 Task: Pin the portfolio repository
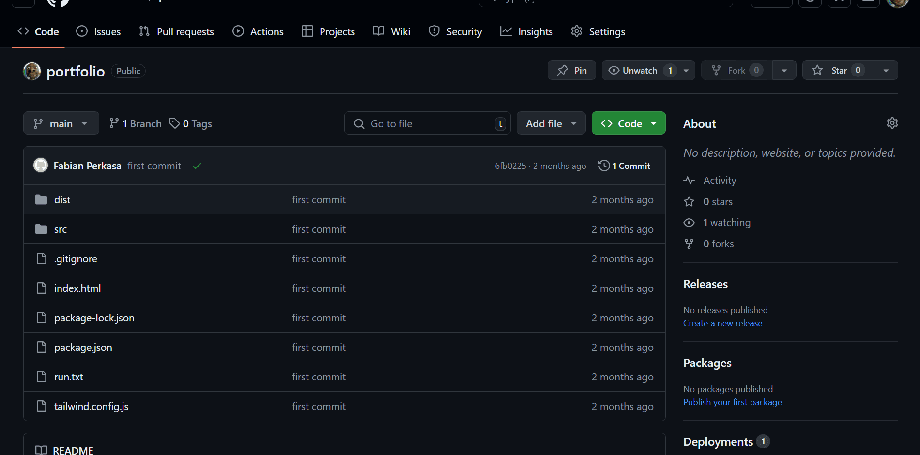click(x=572, y=70)
